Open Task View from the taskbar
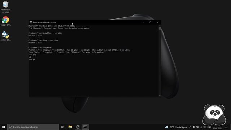 point(62,127)
